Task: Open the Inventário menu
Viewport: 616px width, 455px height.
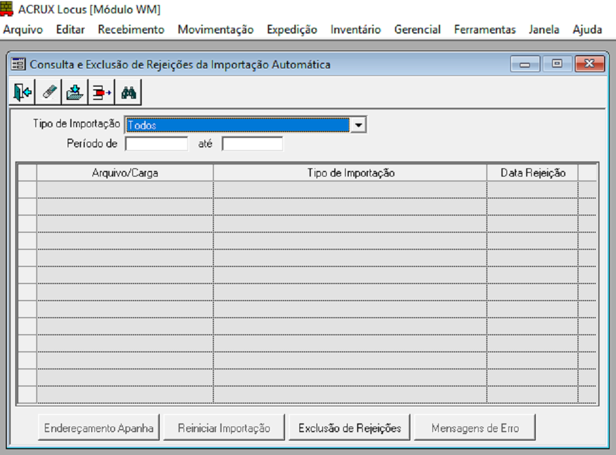Action: coord(356,30)
